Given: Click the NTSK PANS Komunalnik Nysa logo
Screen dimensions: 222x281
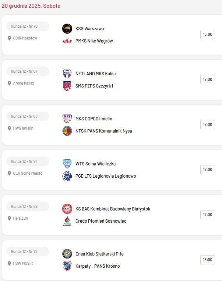Looking at the screenshot, I should click(x=67, y=131).
